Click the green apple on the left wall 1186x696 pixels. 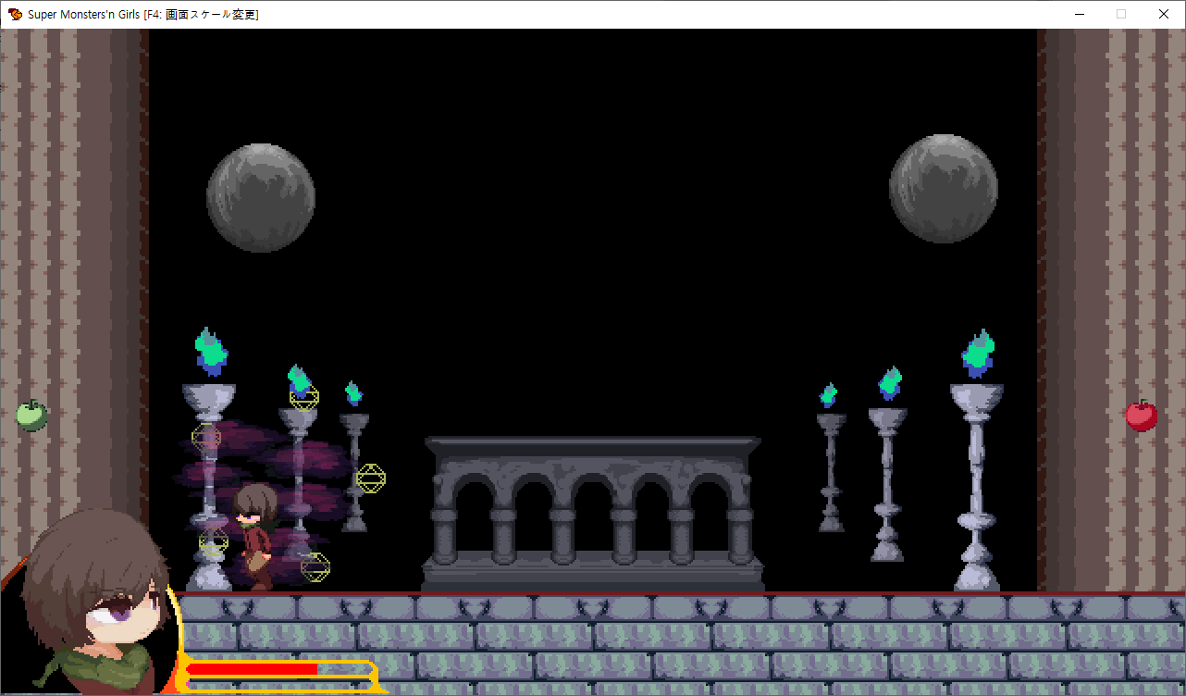click(31, 416)
